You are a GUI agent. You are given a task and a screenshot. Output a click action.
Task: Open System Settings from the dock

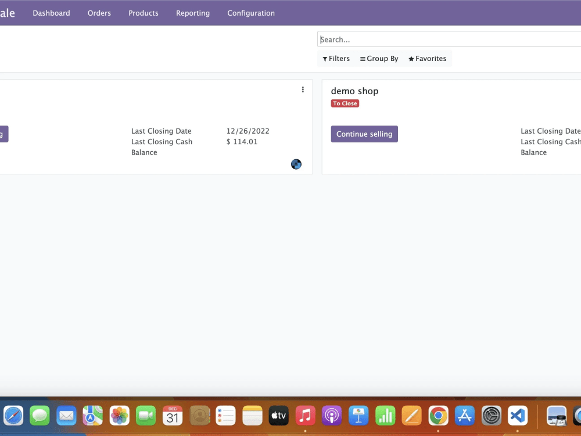(491, 416)
